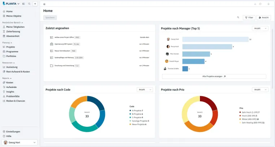Viewport: 275px width, 147px height.
Task: Click the Meine Objekte grid icon
Action: coord(4,16)
